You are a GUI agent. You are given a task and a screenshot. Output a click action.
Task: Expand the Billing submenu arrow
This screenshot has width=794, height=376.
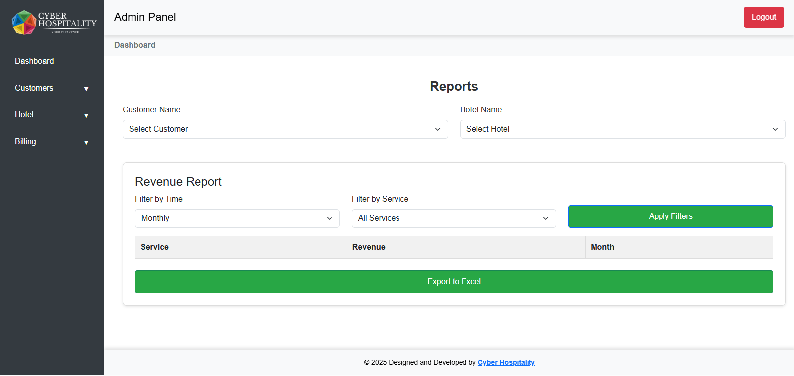[86, 143]
